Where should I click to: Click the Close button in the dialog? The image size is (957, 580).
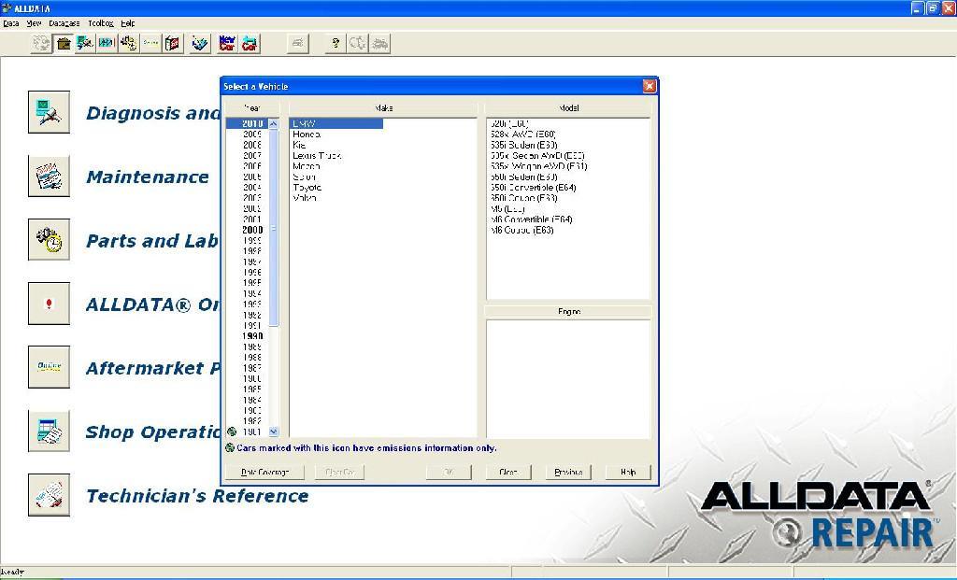[x=508, y=472]
